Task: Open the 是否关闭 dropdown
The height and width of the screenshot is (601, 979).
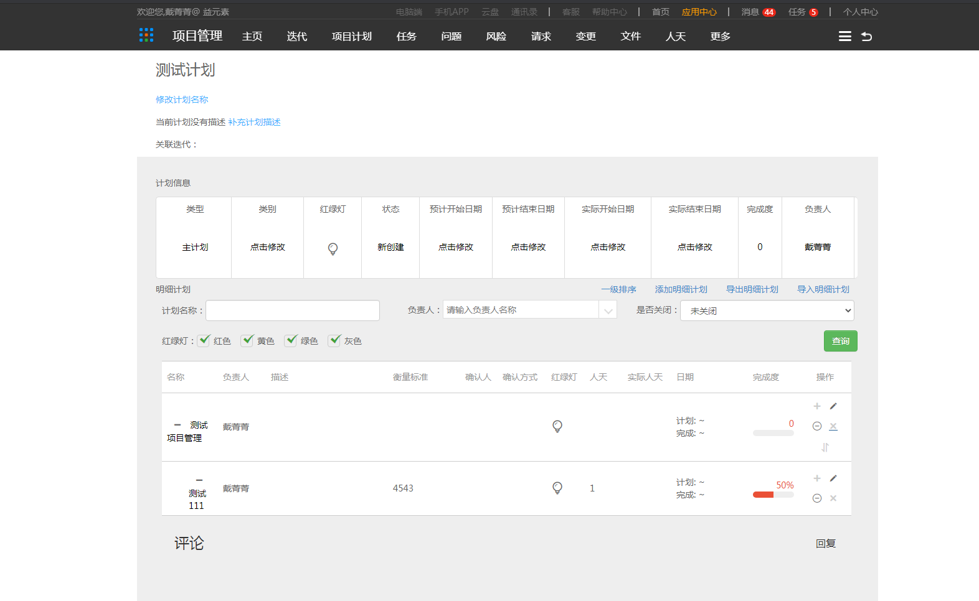Action: point(767,310)
